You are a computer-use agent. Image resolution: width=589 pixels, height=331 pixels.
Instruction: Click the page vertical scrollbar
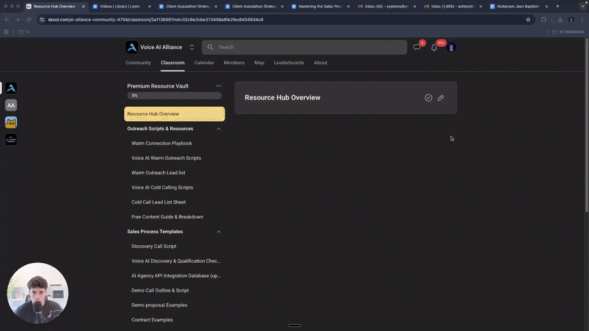click(586, 126)
